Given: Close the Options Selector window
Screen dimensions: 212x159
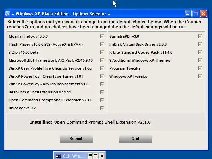Looking at the screenshot, I should point(203,14).
